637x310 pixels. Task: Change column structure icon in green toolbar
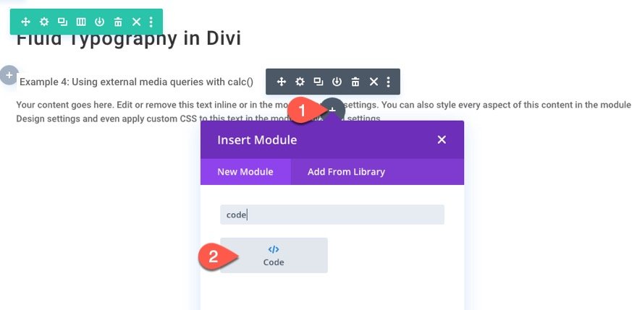tap(81, 22)
